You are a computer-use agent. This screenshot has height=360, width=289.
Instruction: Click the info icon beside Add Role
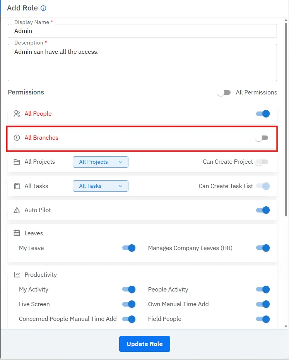[x=43, y=8]
